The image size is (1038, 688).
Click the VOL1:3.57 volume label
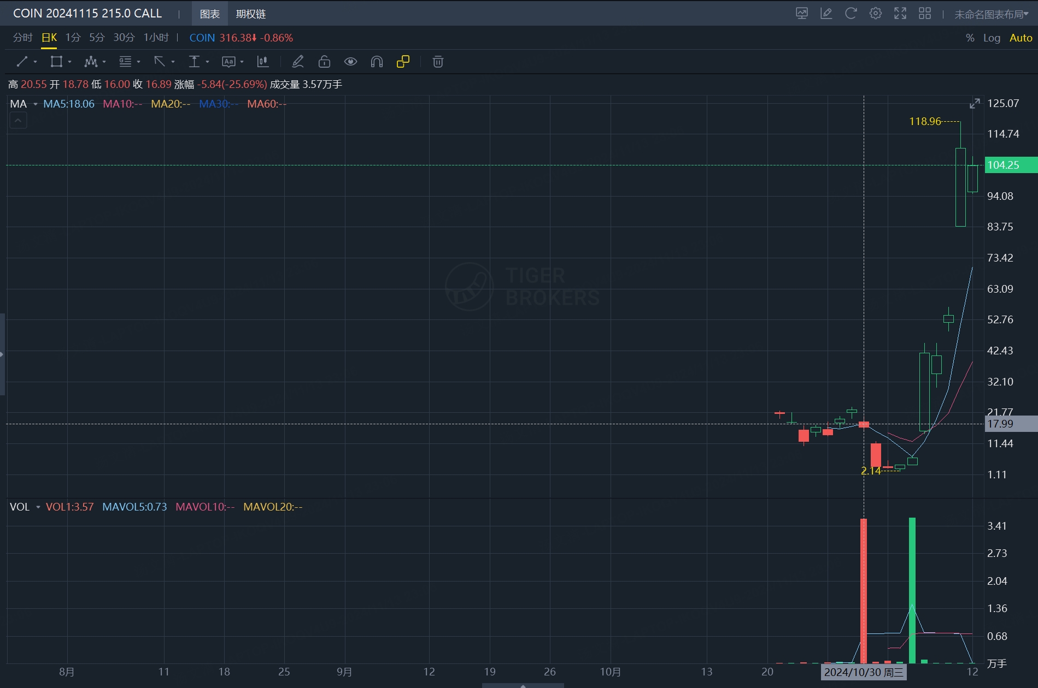[69, 507]
